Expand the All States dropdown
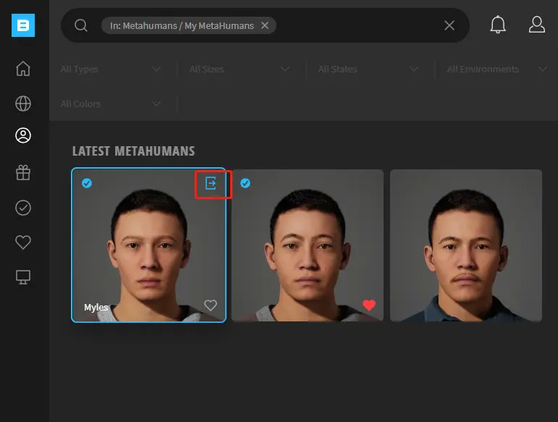This screenshot has width=558, height=422. pos(368,69)
